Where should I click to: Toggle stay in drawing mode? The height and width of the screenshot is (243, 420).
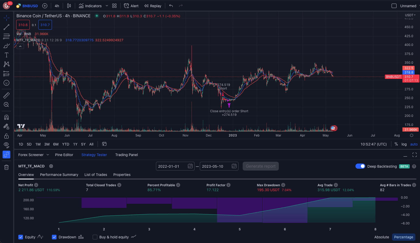pos(6,126)
